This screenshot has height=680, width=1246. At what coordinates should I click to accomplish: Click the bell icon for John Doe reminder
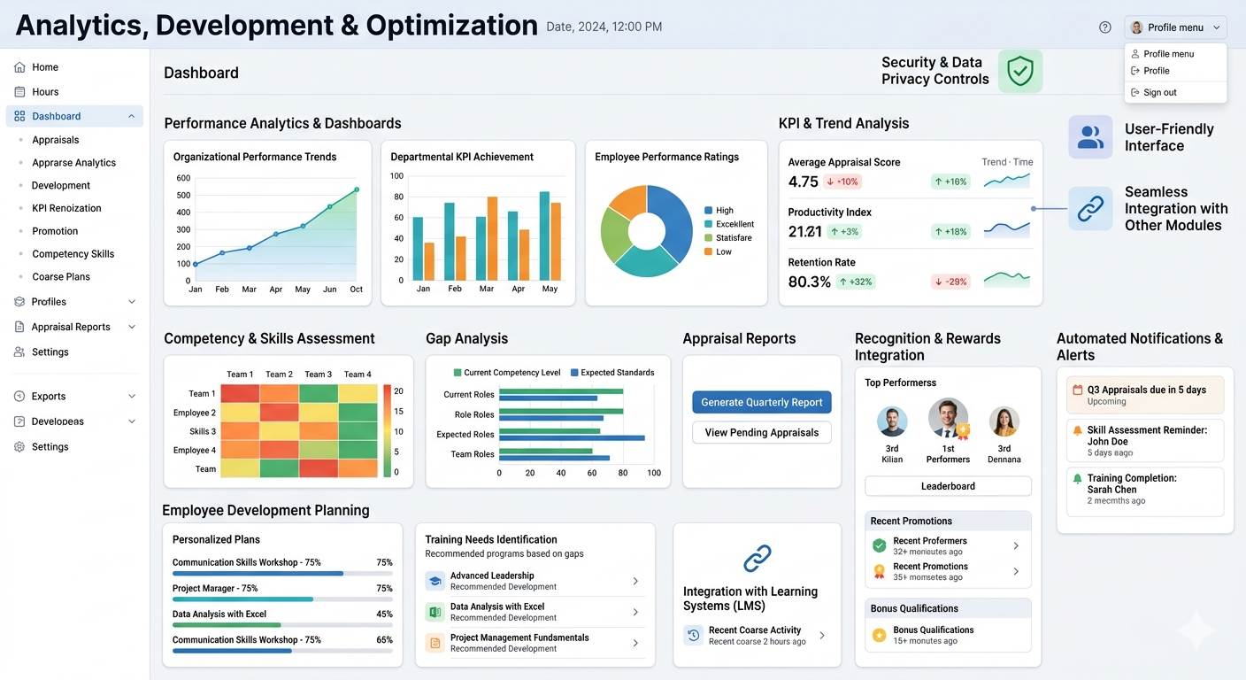1077,430
